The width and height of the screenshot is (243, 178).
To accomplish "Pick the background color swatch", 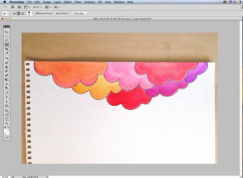I will pyautogui.click(x=8, y=133).
